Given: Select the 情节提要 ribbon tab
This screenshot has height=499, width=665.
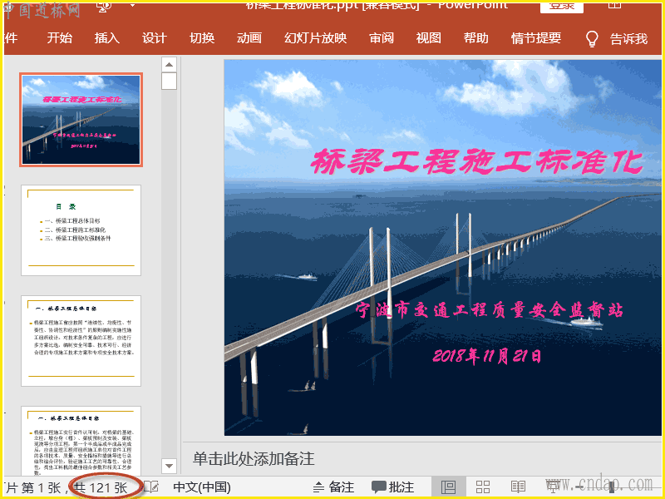Looking at the screenshot, I should point(536,38).
